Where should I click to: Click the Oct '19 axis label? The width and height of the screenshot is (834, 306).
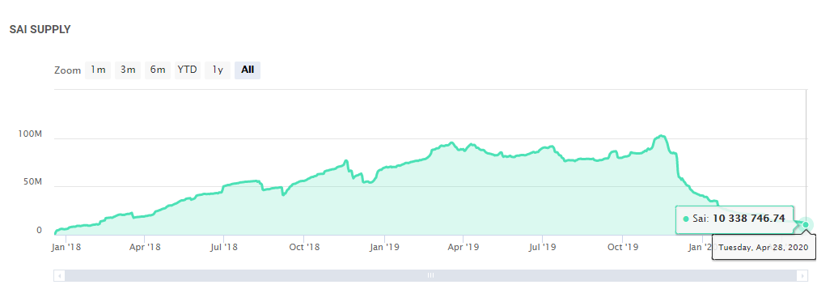[x=622, y=247]
